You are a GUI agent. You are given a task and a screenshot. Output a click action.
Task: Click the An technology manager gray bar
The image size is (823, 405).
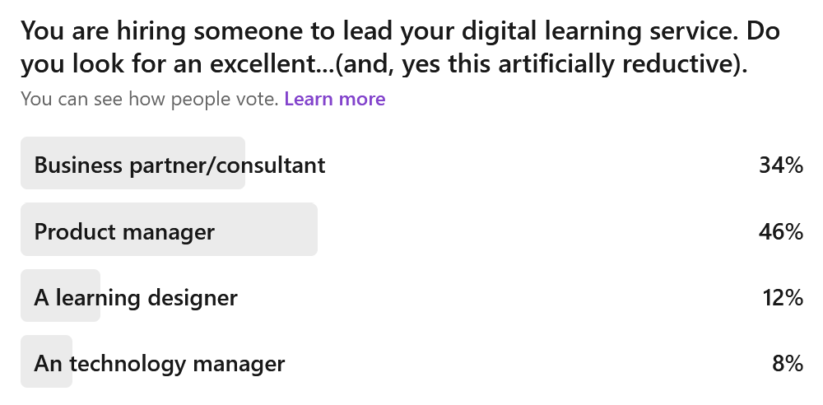coord(46,362)
